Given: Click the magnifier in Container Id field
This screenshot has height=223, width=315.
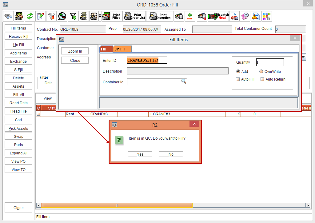Looking at the screenshot, I should pyautogui.click(x=184, y=82).
